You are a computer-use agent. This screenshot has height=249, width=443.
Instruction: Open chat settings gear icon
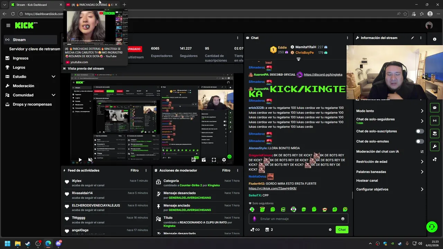pos(330,230)
